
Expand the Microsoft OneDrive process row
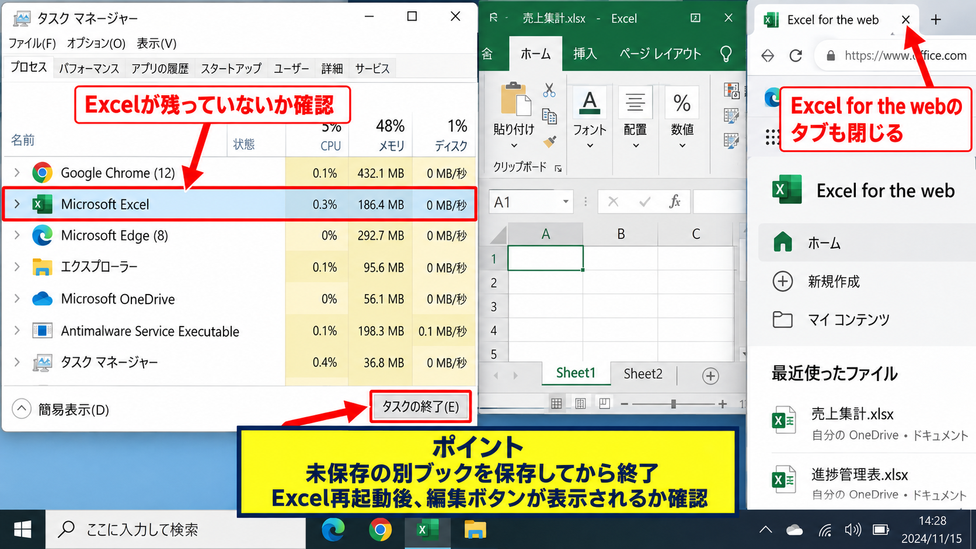click(x=17, y=298)
